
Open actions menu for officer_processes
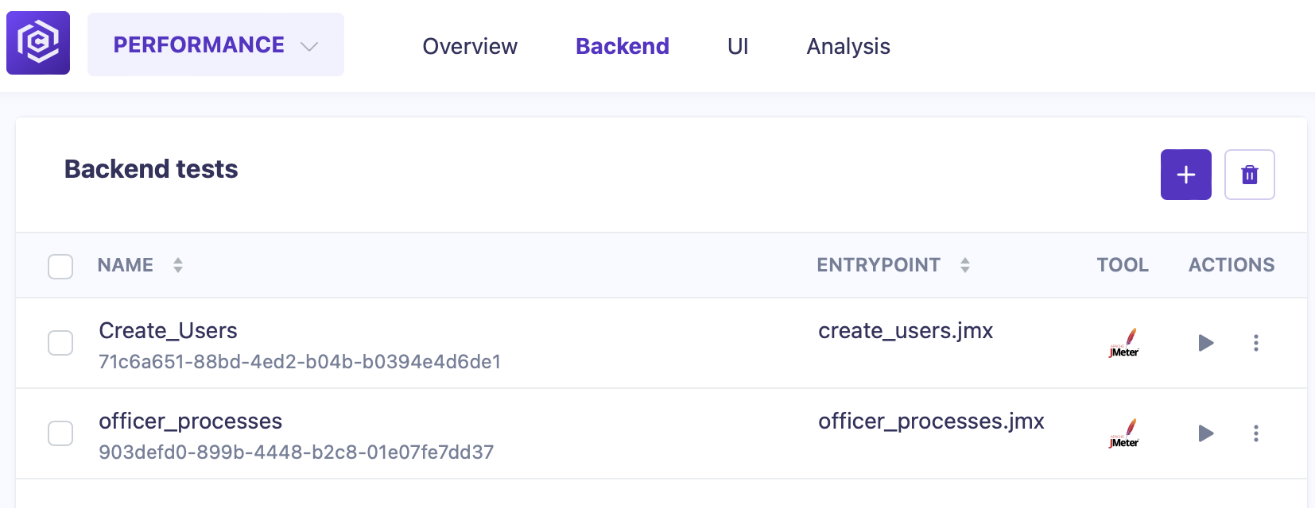point(1255,433)
